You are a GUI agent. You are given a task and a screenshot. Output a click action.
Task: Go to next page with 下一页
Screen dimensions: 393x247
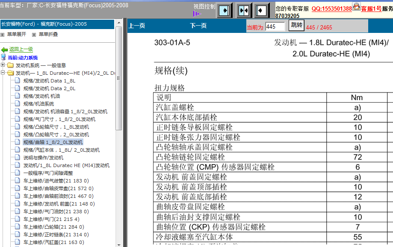pyautogui.click(x=198, y=26)
